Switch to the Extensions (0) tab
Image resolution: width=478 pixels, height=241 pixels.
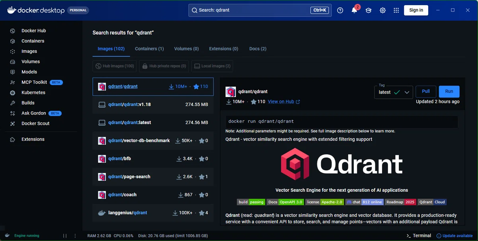223,49
